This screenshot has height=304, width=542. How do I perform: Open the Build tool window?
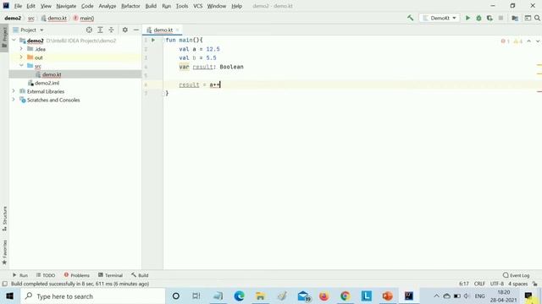coord(140,275)
